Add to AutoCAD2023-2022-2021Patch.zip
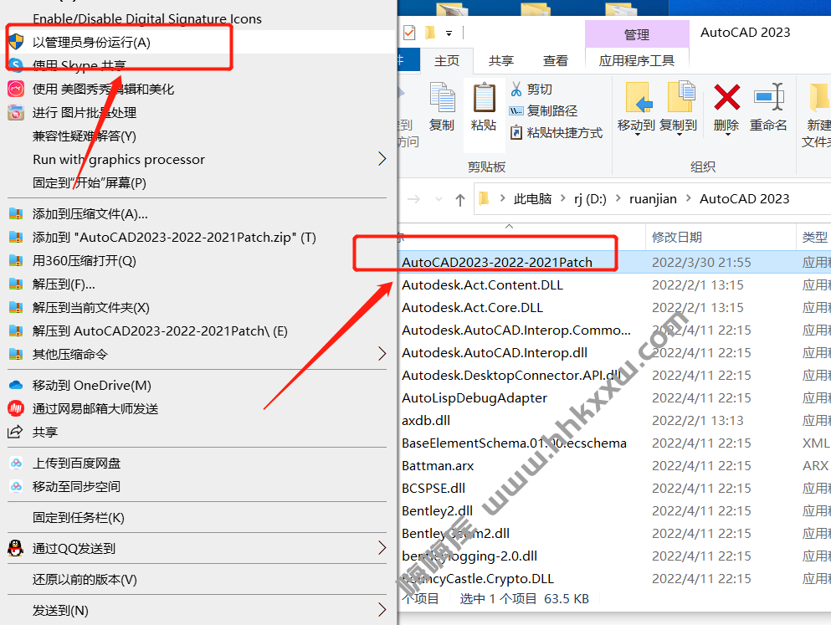The width and height of the screenshot is (831, 625). (174, 238)
